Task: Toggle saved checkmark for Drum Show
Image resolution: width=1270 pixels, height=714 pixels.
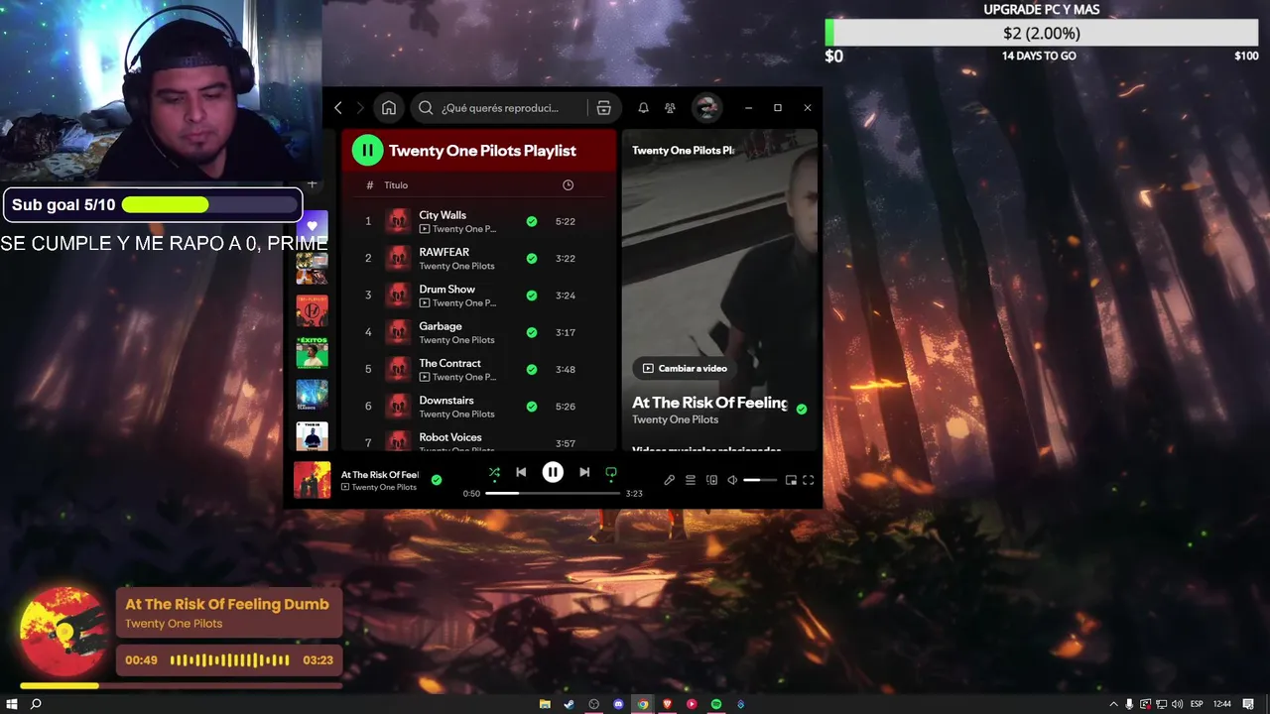Action: tap(532, 296)
